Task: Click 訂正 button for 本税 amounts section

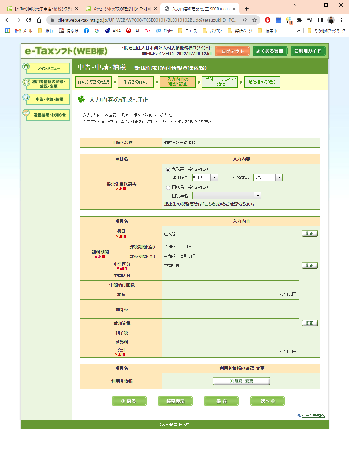Action: click(310, 323)
